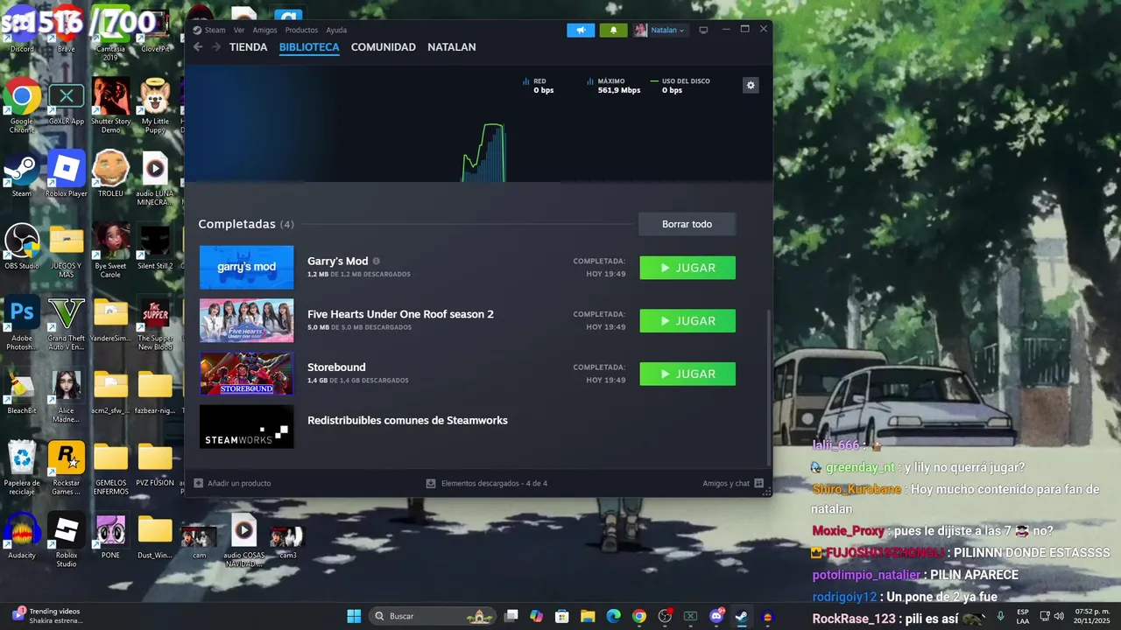Click Añadir un producto
The height and width of the screenshot is (630, 1121).
tap(232, 483)
